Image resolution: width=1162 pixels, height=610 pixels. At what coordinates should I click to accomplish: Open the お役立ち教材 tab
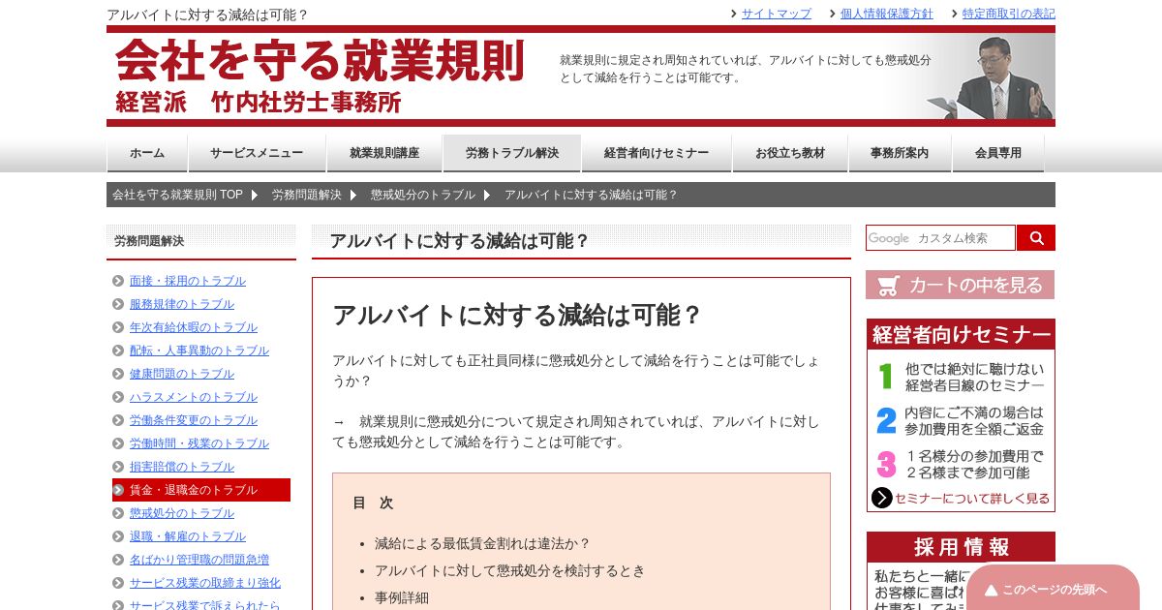pos(790,153)
